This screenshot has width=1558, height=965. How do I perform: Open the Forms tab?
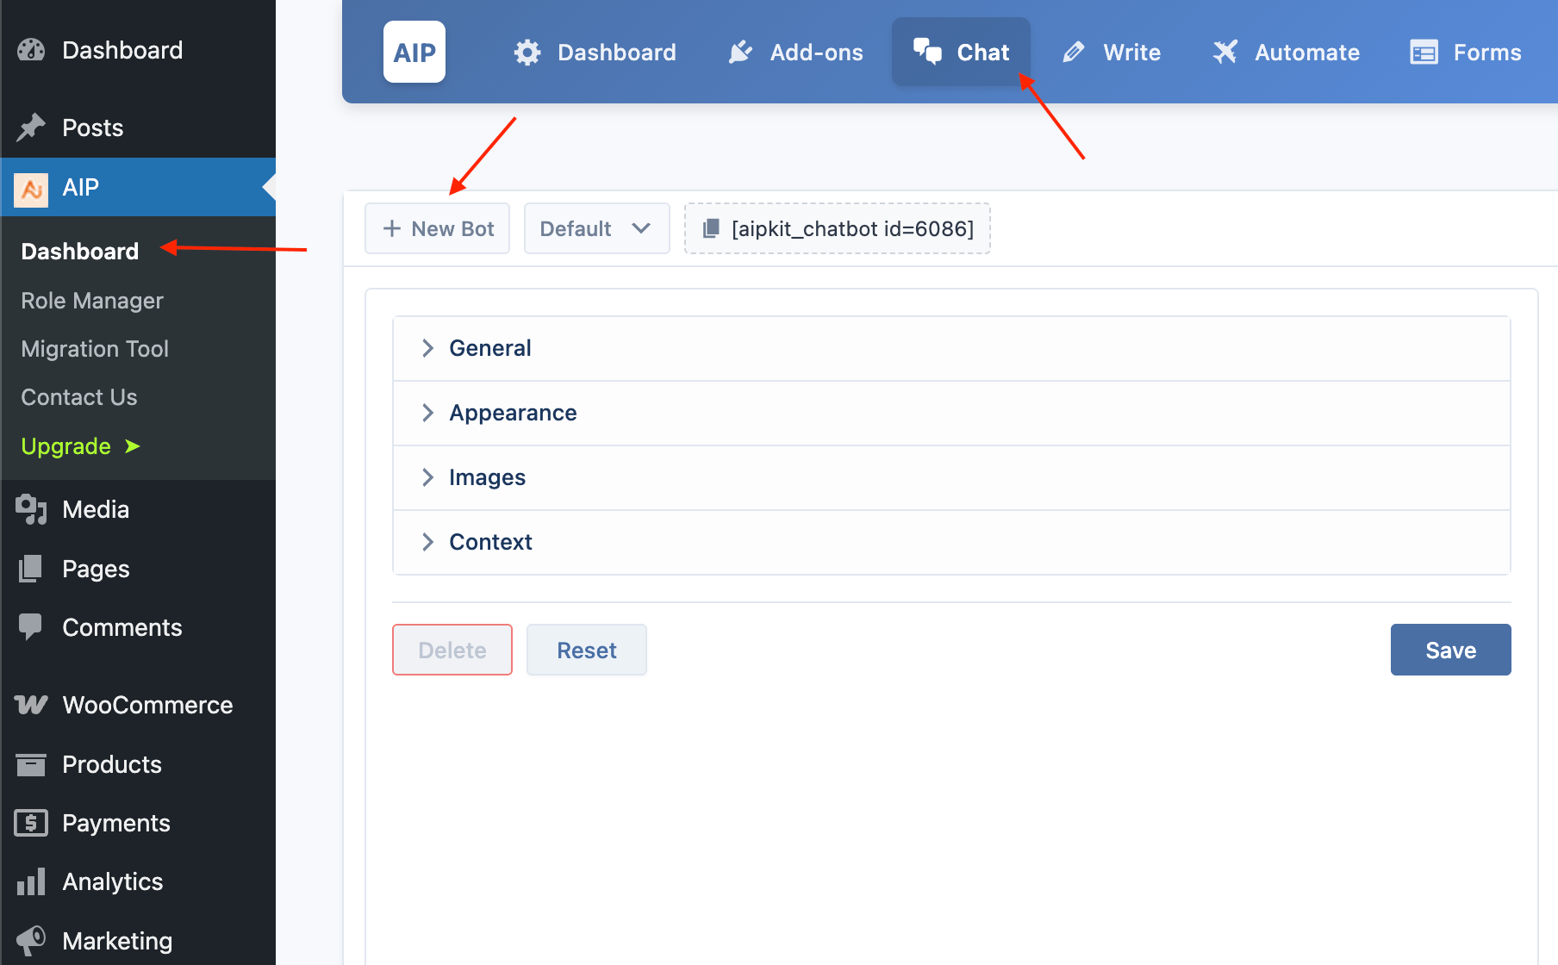pos(1466,53)
